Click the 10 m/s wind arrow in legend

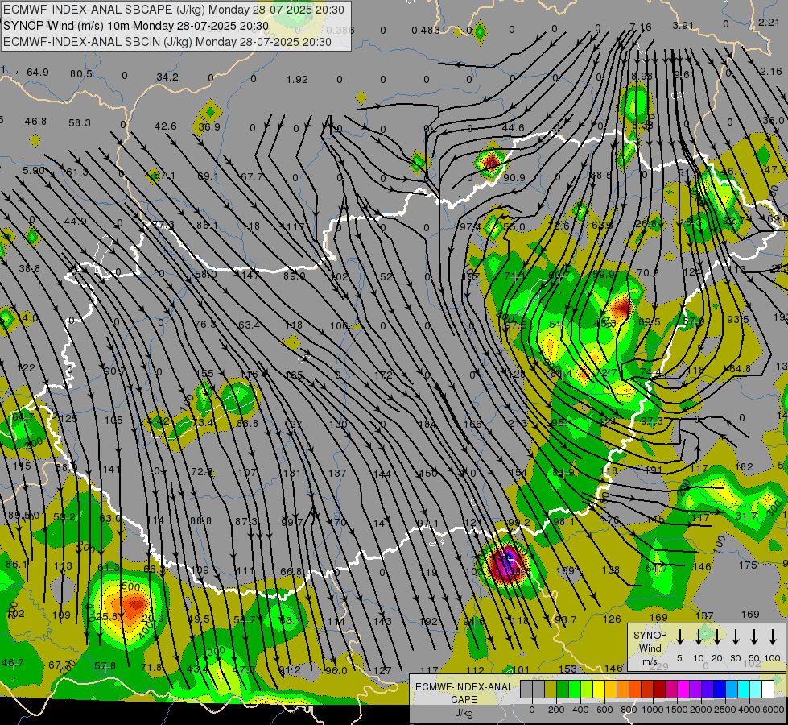click(698, 637)
